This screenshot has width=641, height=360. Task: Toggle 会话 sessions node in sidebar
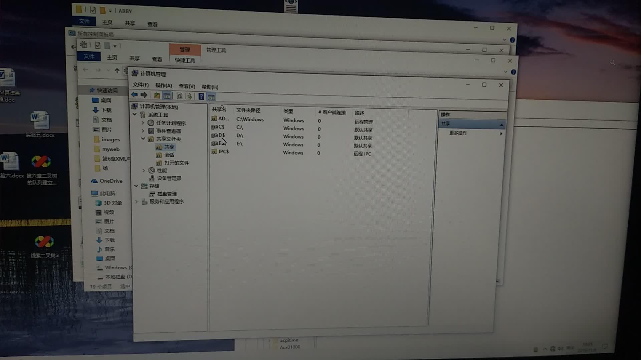click(x=169, y=155)
